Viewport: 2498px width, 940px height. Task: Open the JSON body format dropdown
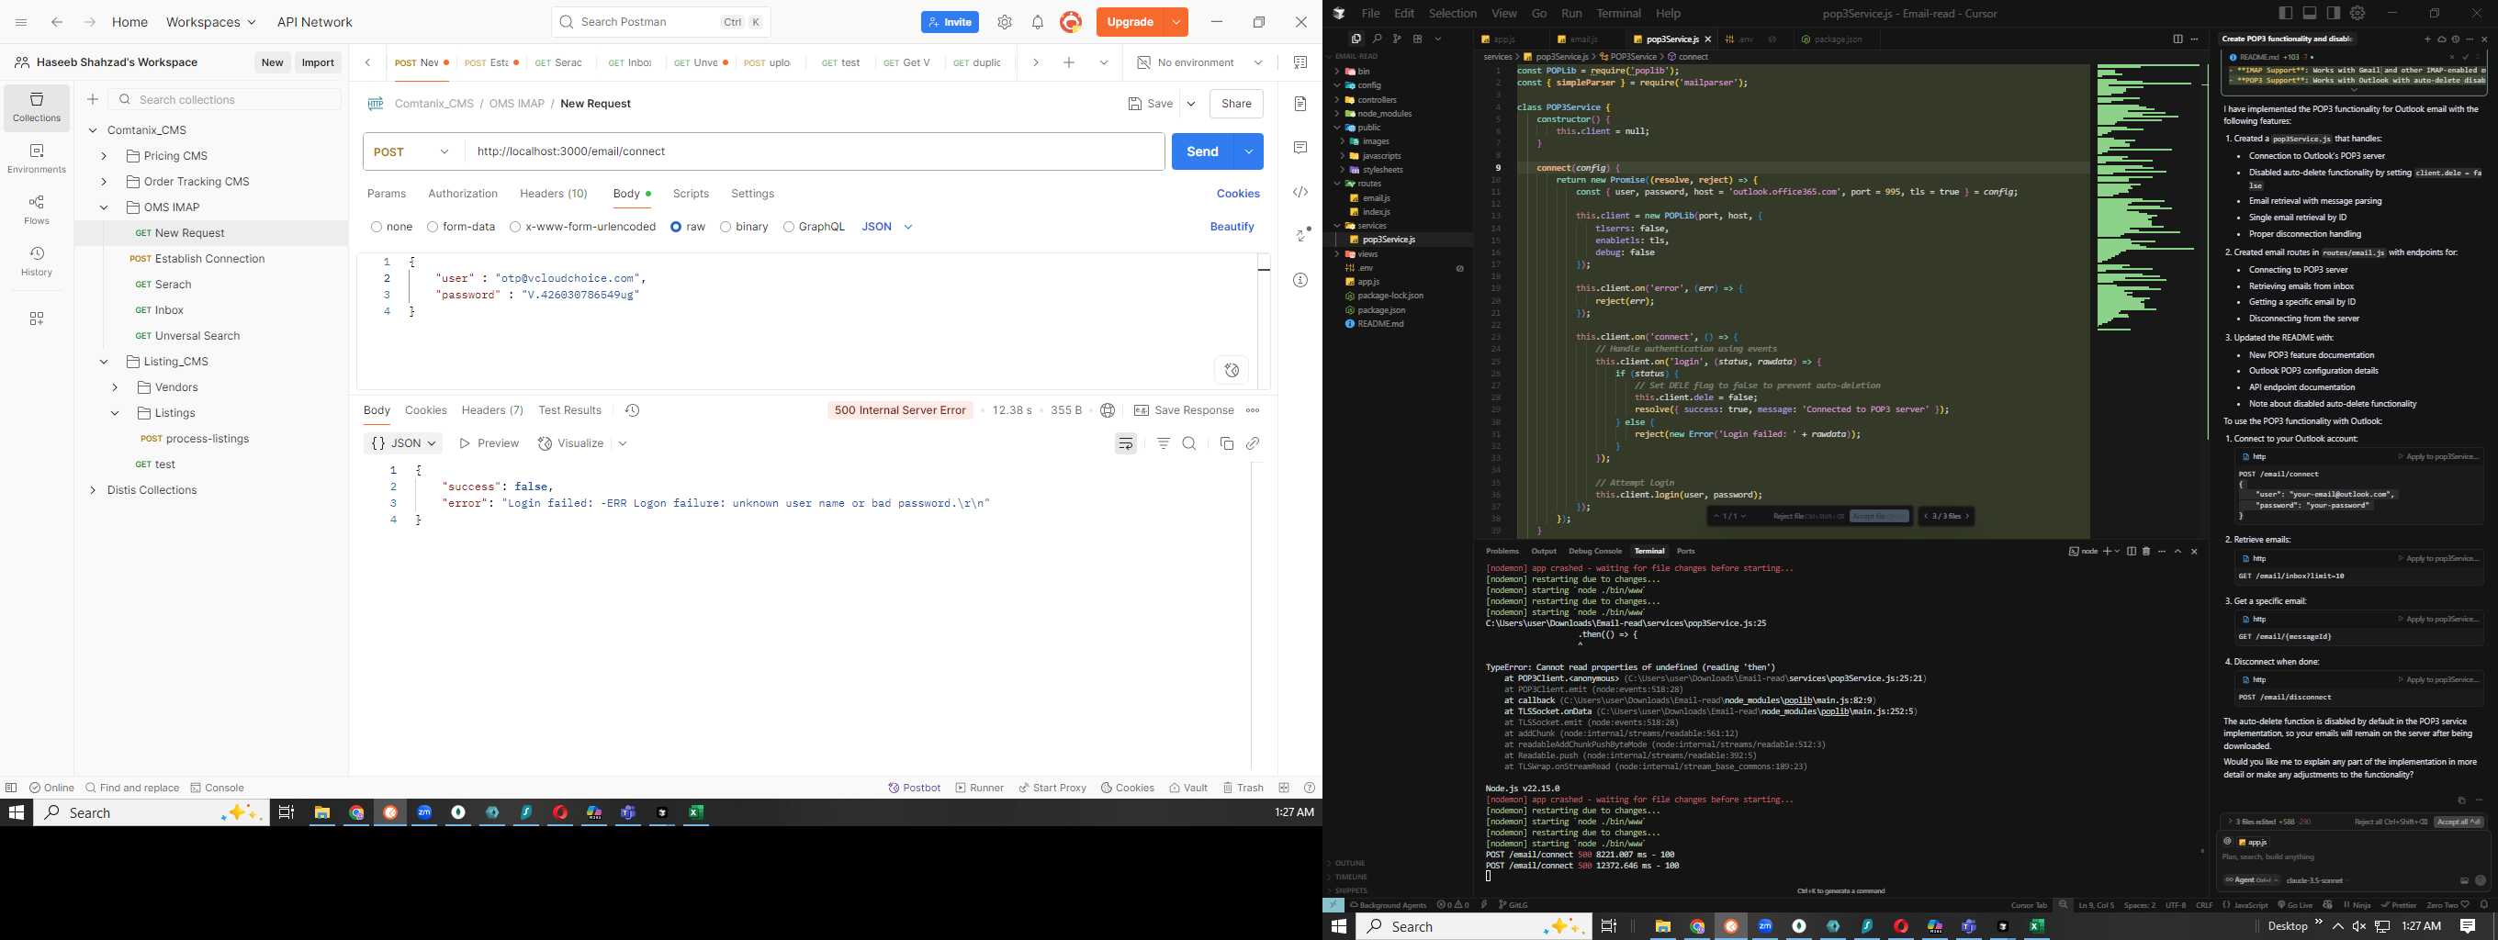point(887,227)
